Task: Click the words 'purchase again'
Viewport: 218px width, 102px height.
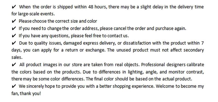Action: coord(170,28)
